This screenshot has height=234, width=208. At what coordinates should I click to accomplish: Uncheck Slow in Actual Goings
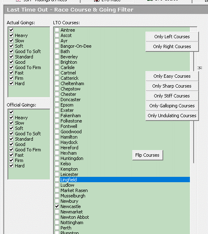pos(12,41)
